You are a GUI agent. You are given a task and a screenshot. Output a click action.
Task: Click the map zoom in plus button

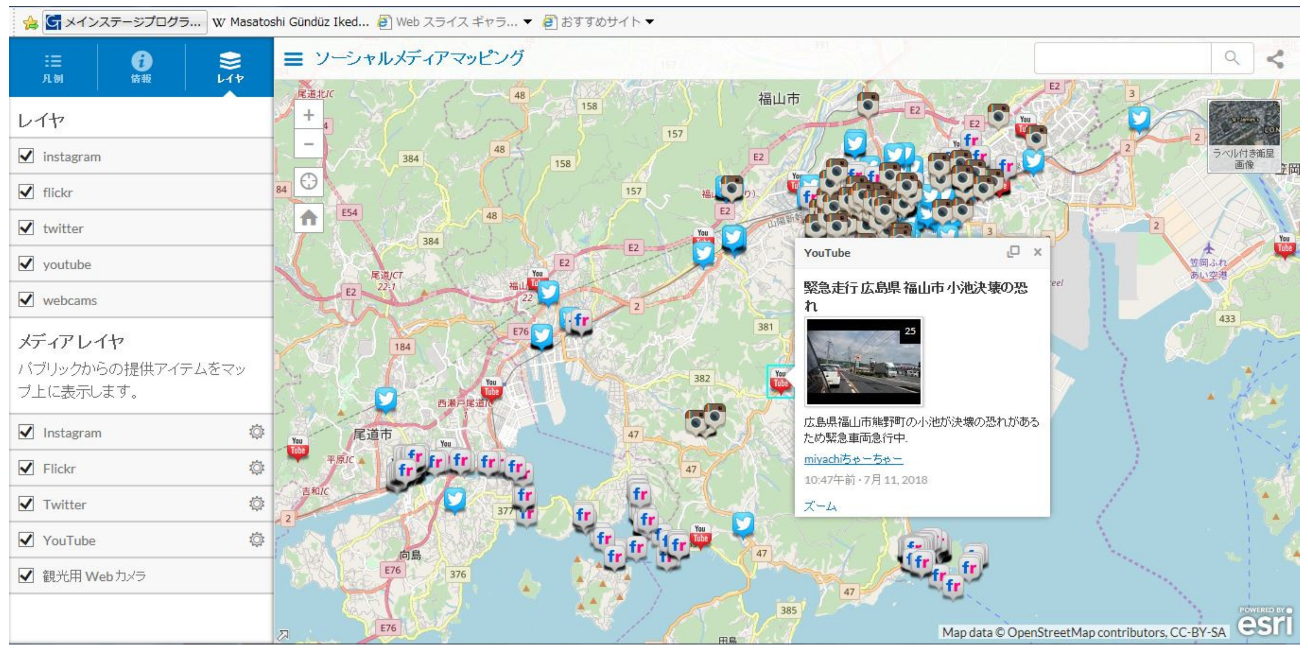[x=308, y=115]
